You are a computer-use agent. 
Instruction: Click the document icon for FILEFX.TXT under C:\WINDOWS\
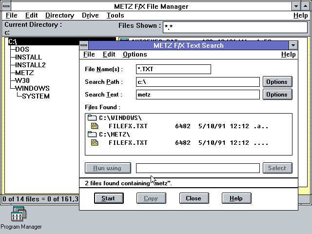(x=95, y=126)
